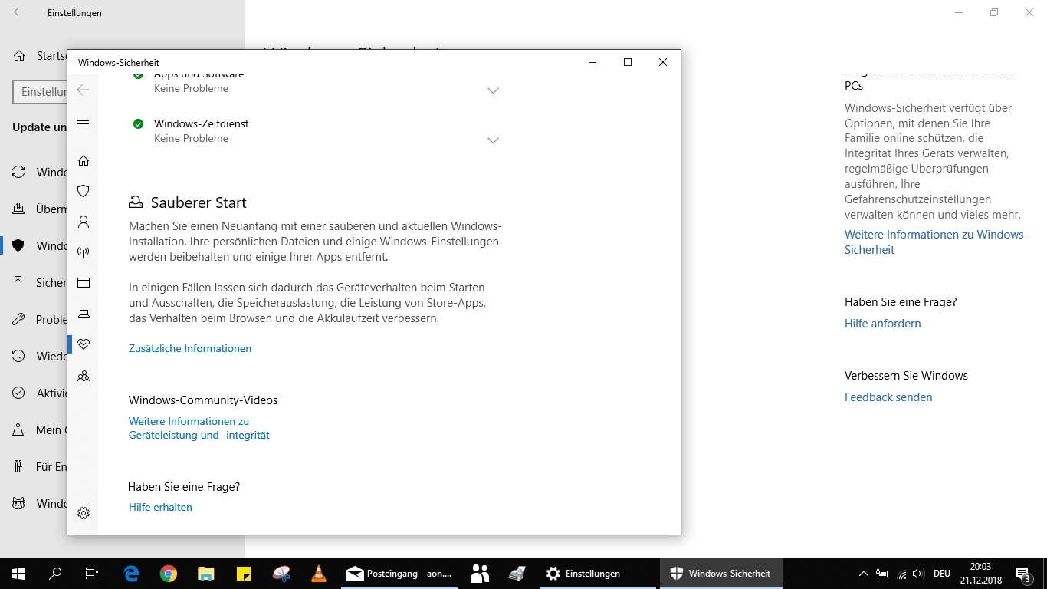The width and height of the screenshot is (1047, 589).
Task: Open VLC media player from the taskbar
Action: coord(319,574)
